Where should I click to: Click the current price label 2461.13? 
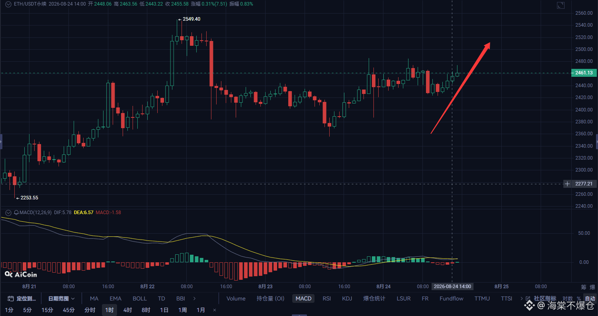click(584, 73)
